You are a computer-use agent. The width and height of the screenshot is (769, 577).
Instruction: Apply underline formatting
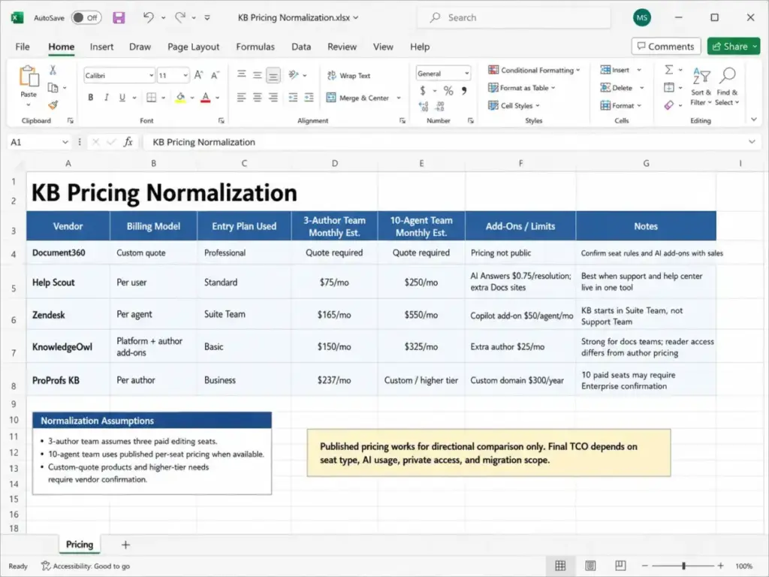tap(122, 98)
